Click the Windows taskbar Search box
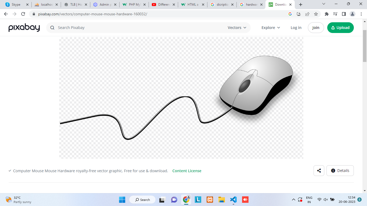This screenshot has width=367, height=206. (x=142, y=200)
